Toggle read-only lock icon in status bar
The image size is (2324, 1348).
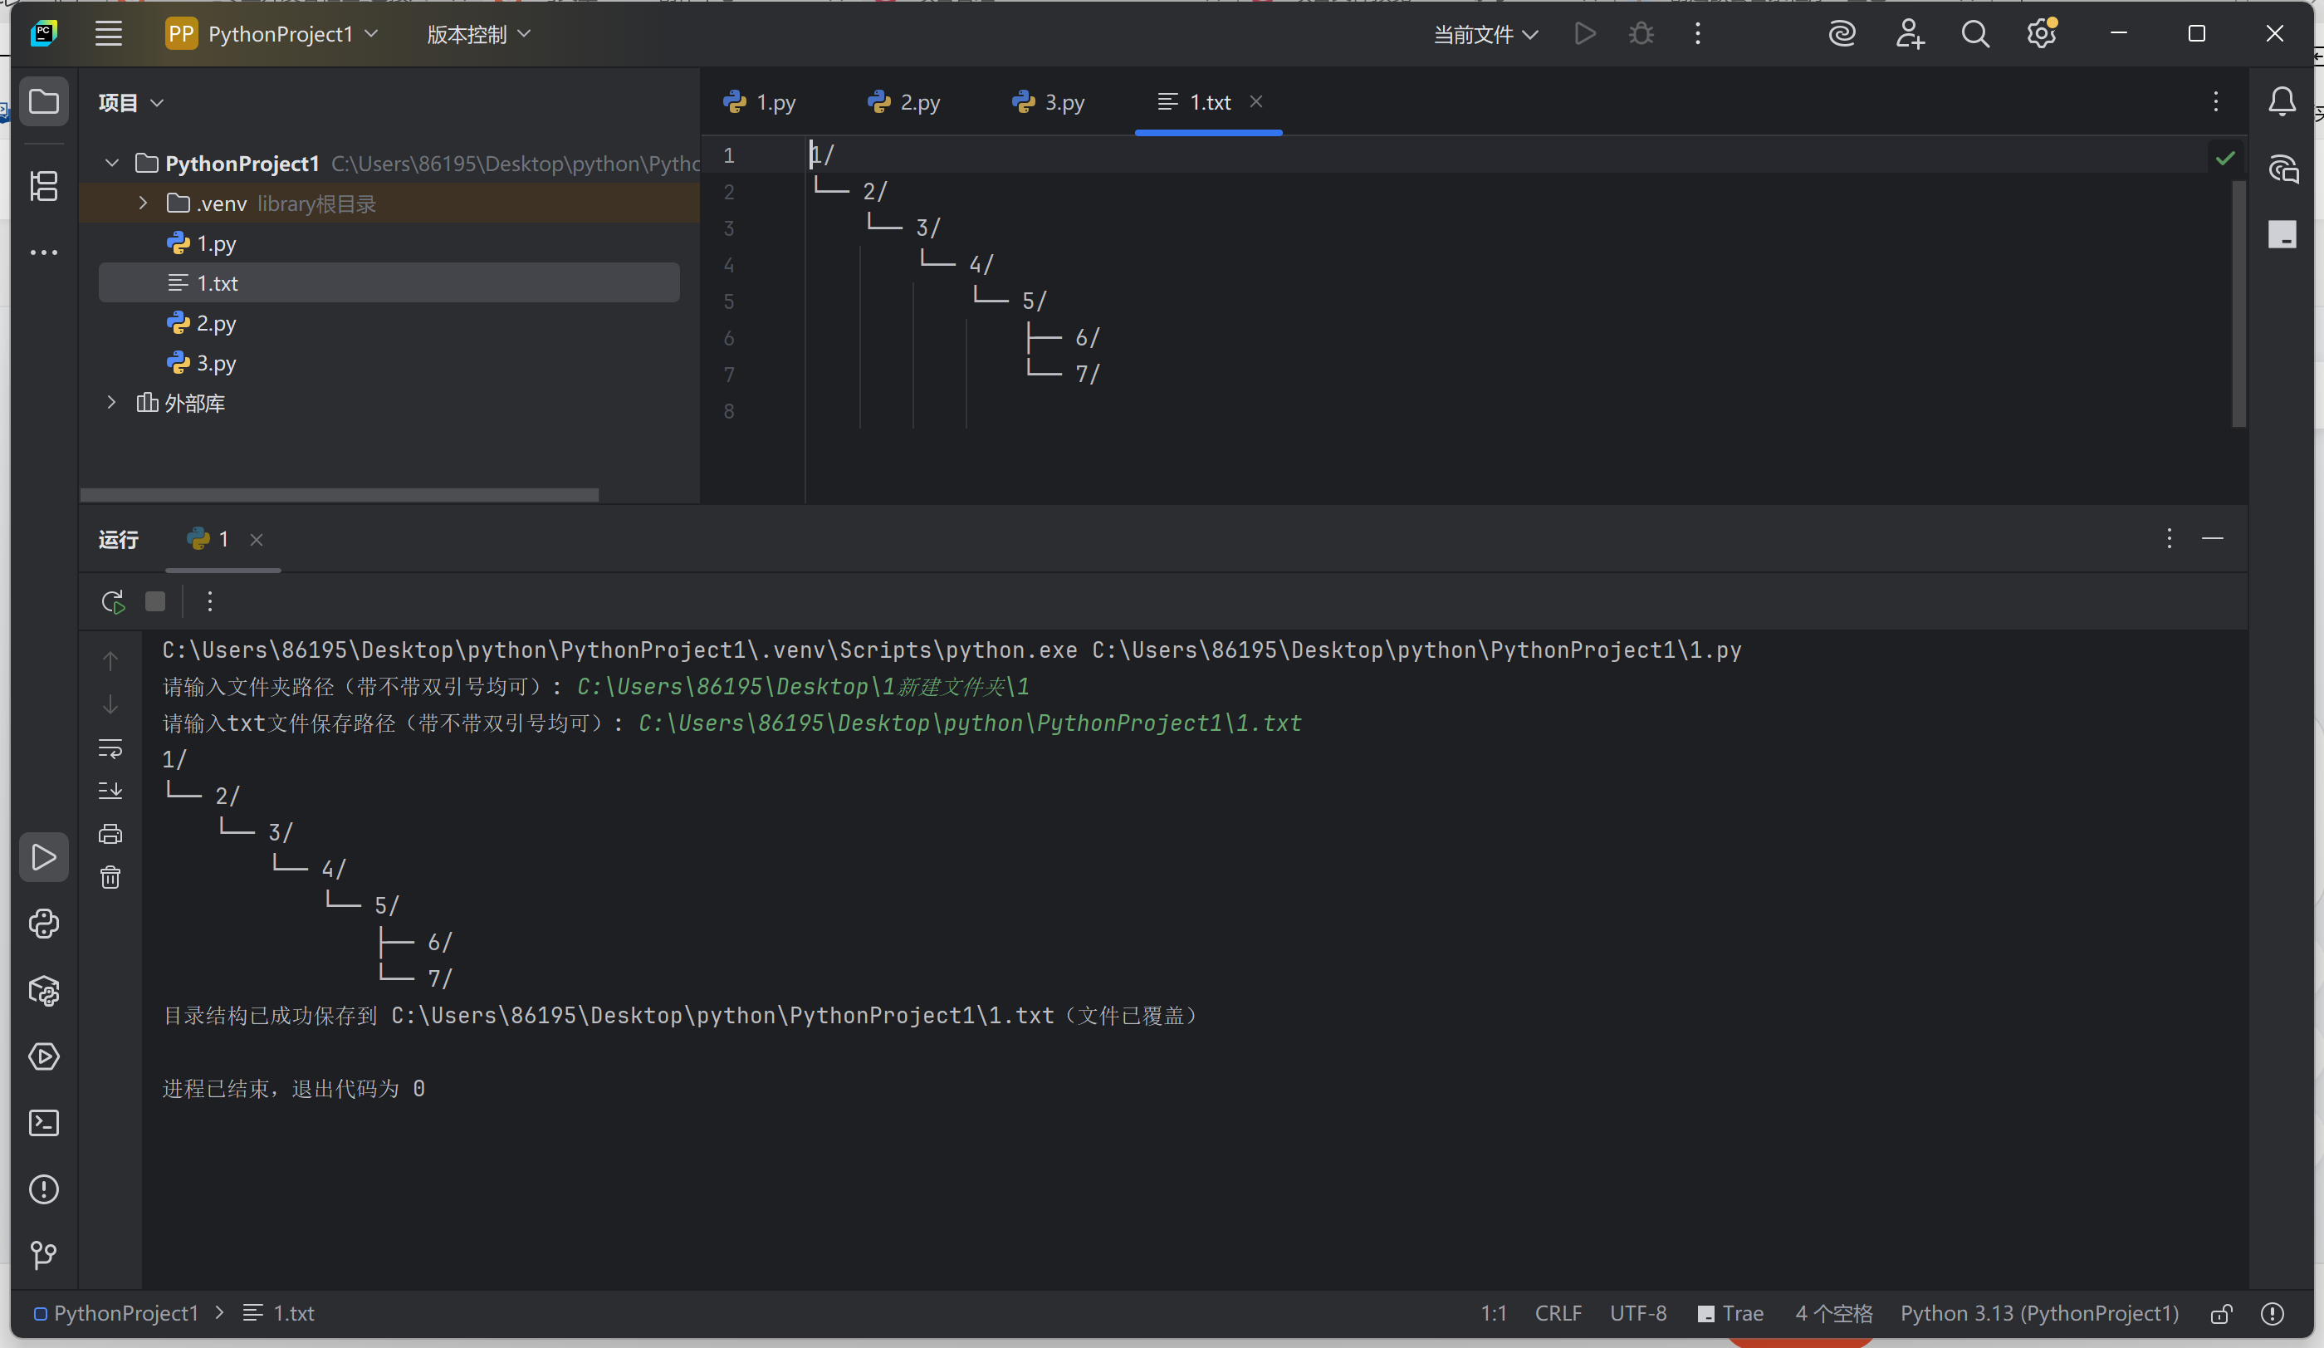2221,1314
